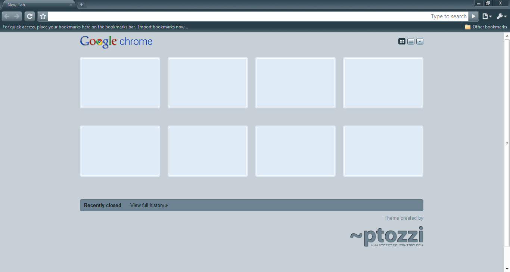Image resolution: width=510 pixels, height=272 pixels.
Task: Open the Other bookmarks folder
Action: 486,27
